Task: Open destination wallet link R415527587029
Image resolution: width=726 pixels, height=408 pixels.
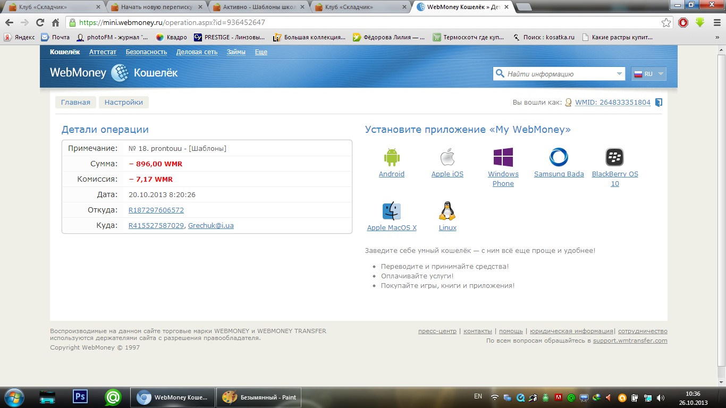Action: pos(156,226)
